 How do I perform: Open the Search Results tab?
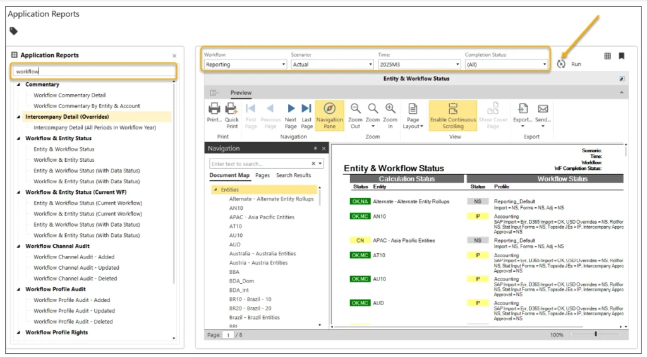pyautogui.click(x=293, y=175)
